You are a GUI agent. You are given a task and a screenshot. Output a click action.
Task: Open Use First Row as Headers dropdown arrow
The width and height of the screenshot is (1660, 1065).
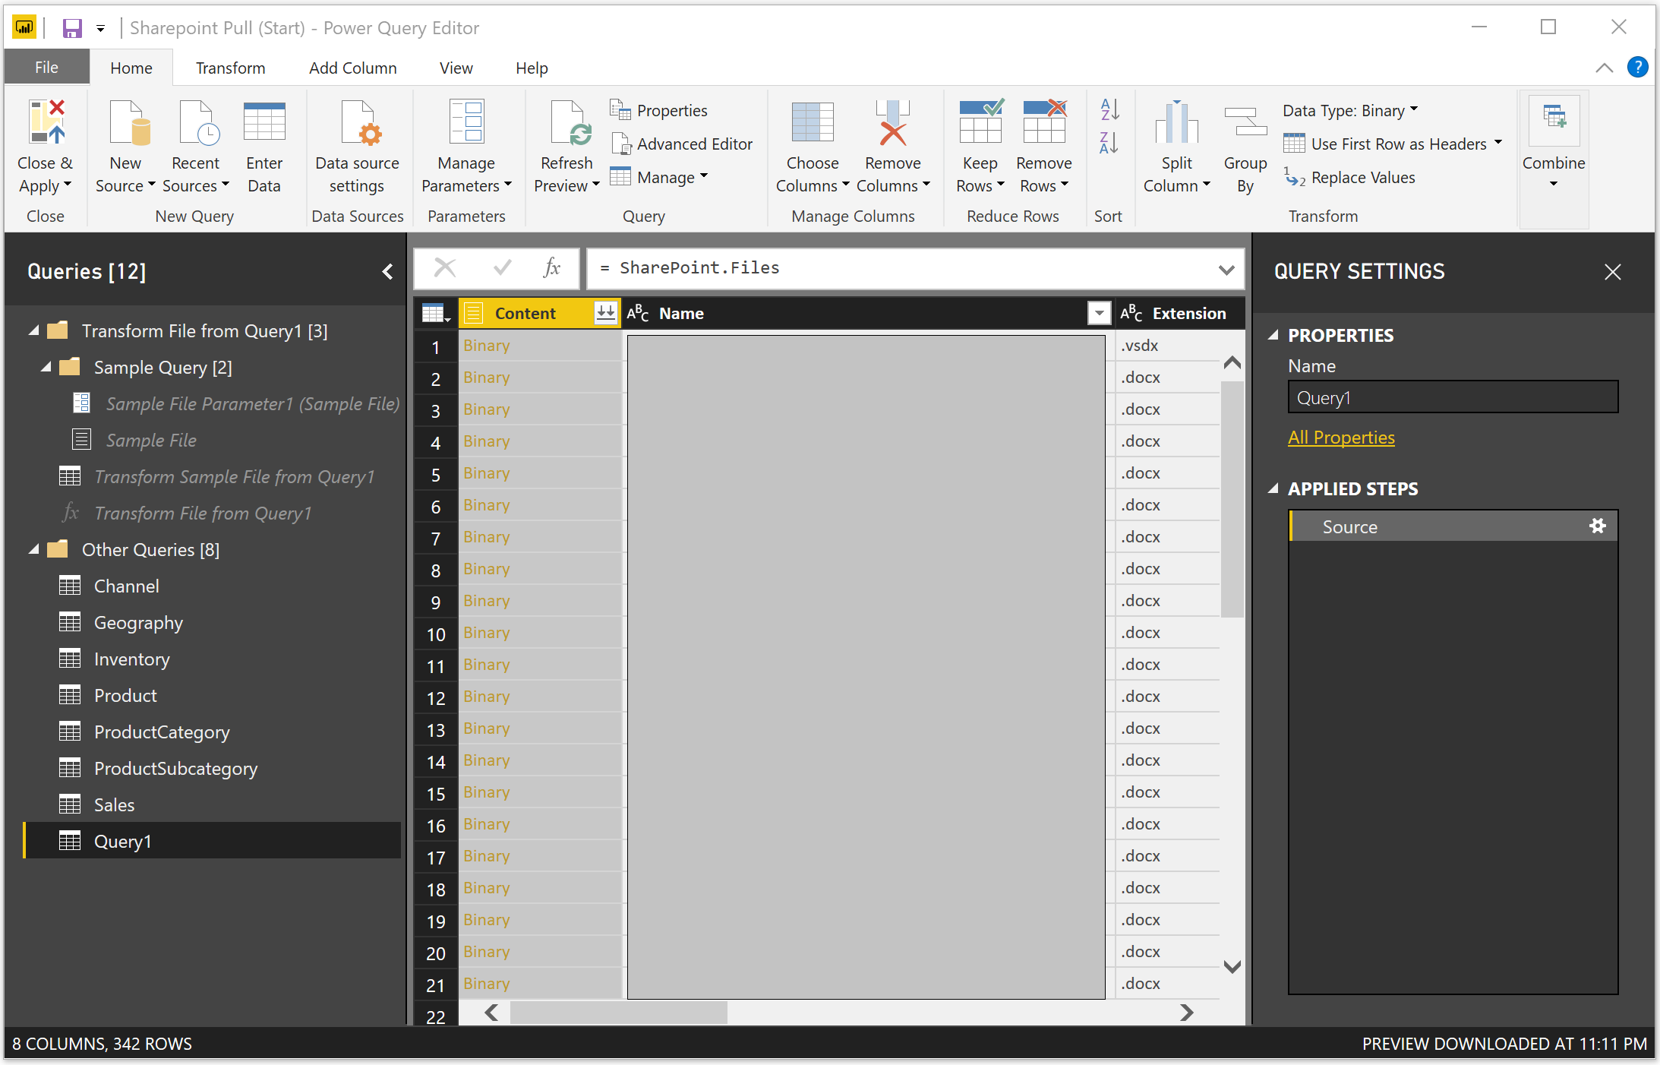[1498, 143]
